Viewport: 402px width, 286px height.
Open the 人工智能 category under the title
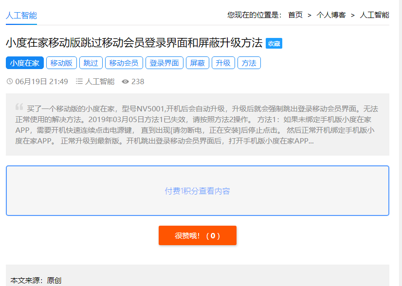click(100, 82)
